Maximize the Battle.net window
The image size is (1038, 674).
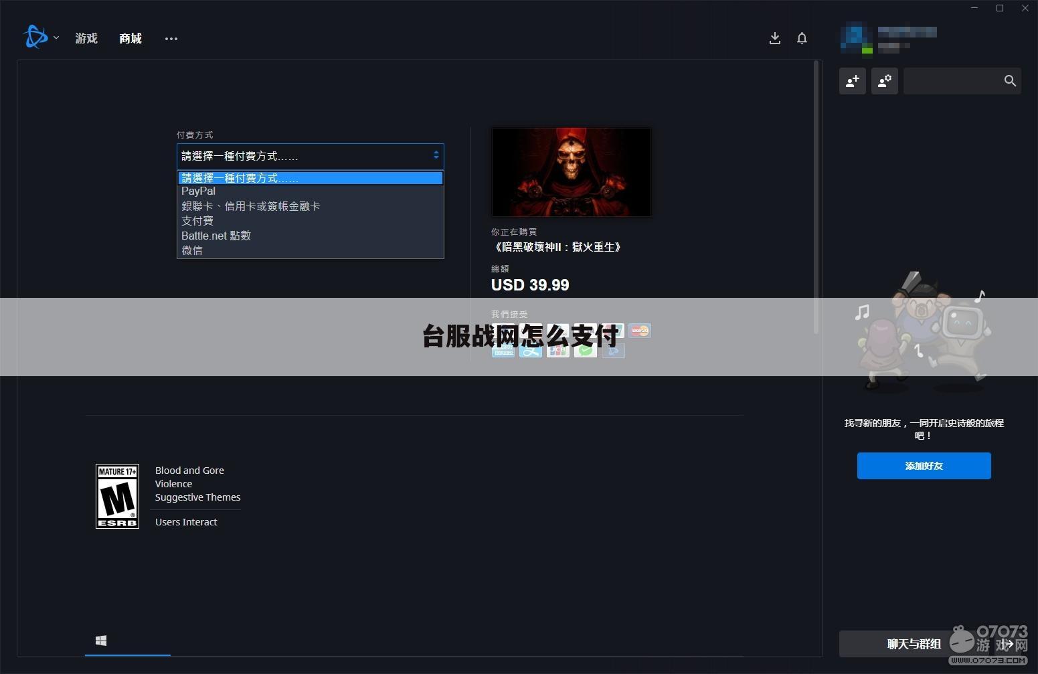(1000, 8)
